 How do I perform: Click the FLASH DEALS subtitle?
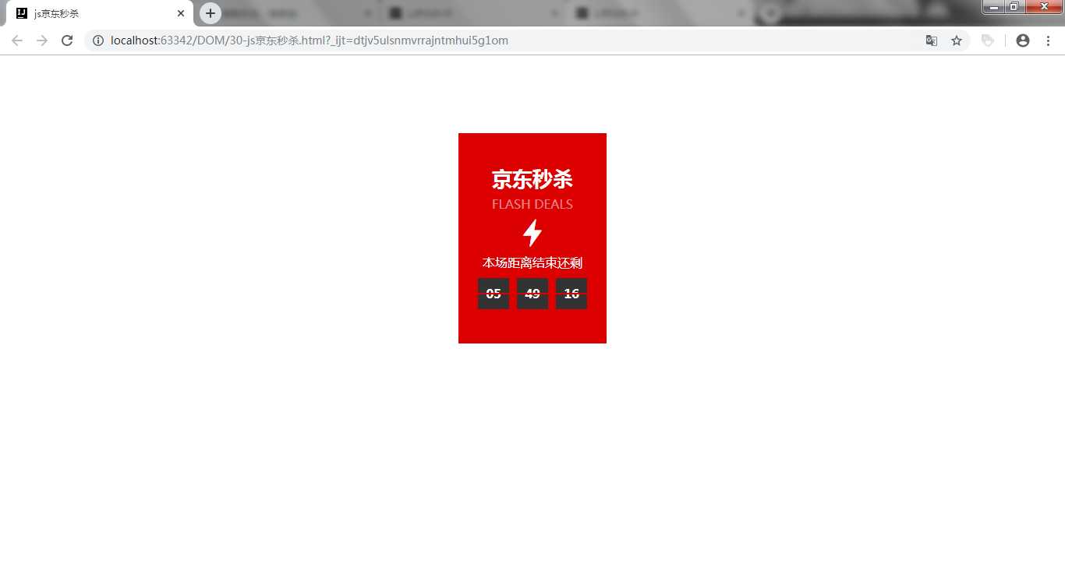(532, 204)
